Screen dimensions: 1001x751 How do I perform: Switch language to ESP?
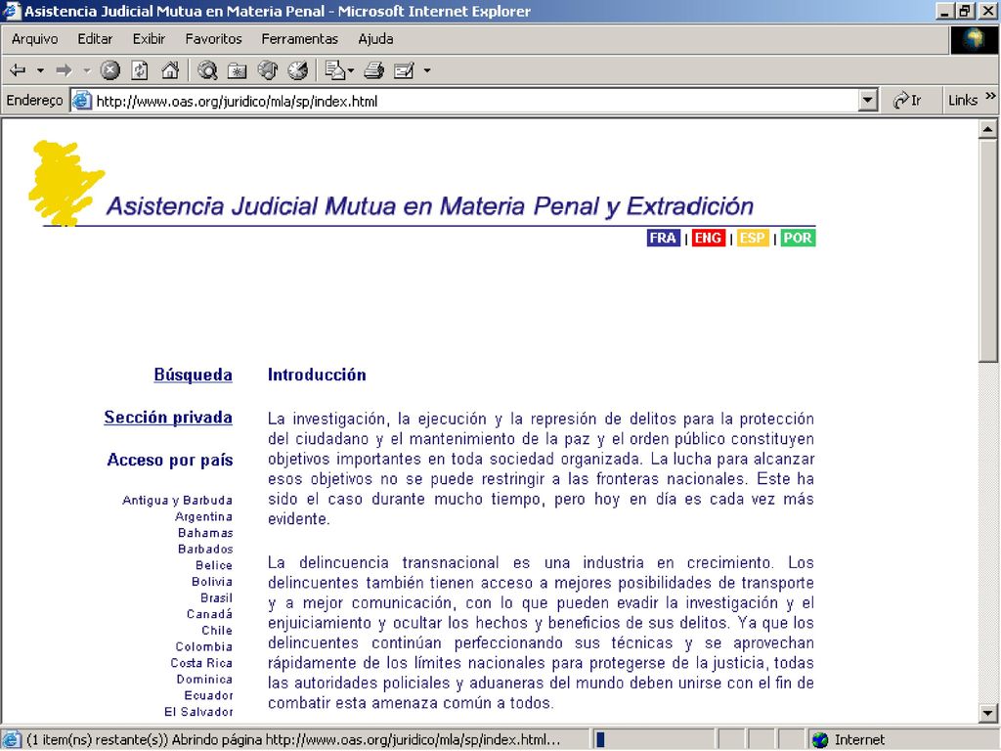click(x=753, y=239)
